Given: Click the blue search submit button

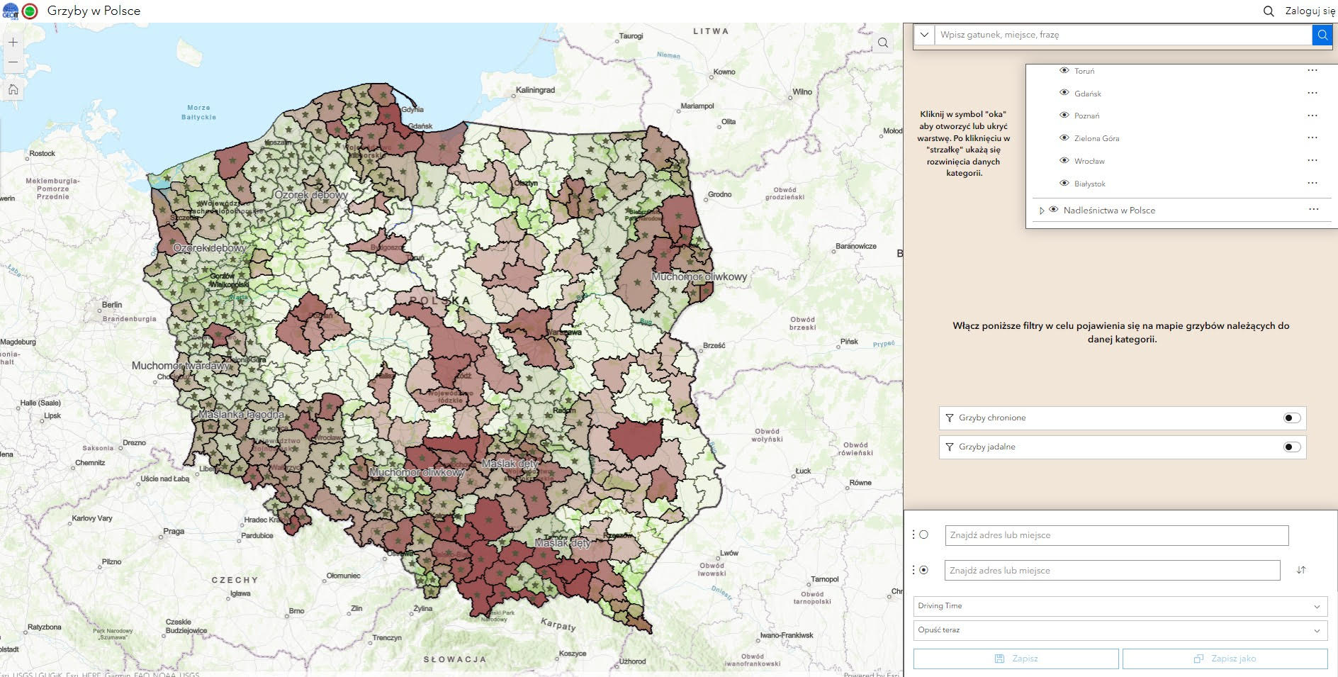Looking at the screenshot, I should [1322, 35].
